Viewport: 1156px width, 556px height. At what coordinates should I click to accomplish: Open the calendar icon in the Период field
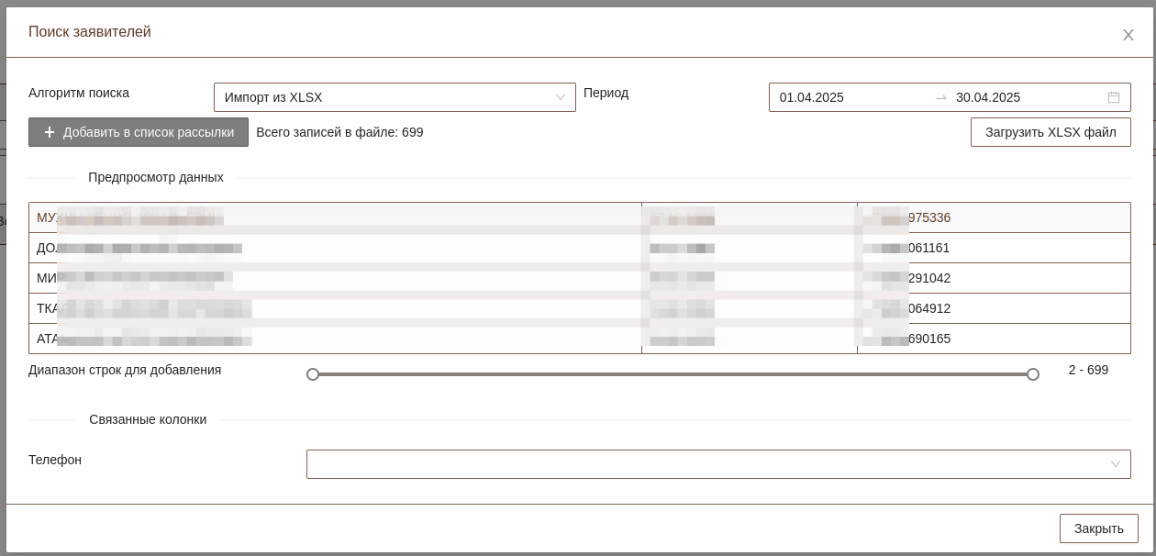[1114, 97]
